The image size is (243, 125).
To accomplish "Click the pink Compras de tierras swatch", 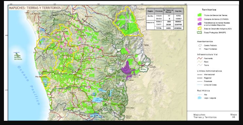I will click(x=199, y=19).
